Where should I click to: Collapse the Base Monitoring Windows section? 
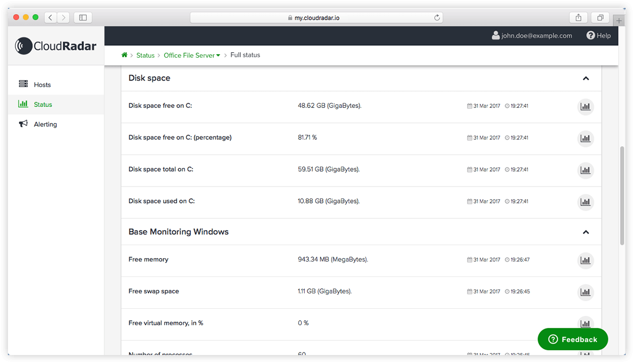[586, 232]
